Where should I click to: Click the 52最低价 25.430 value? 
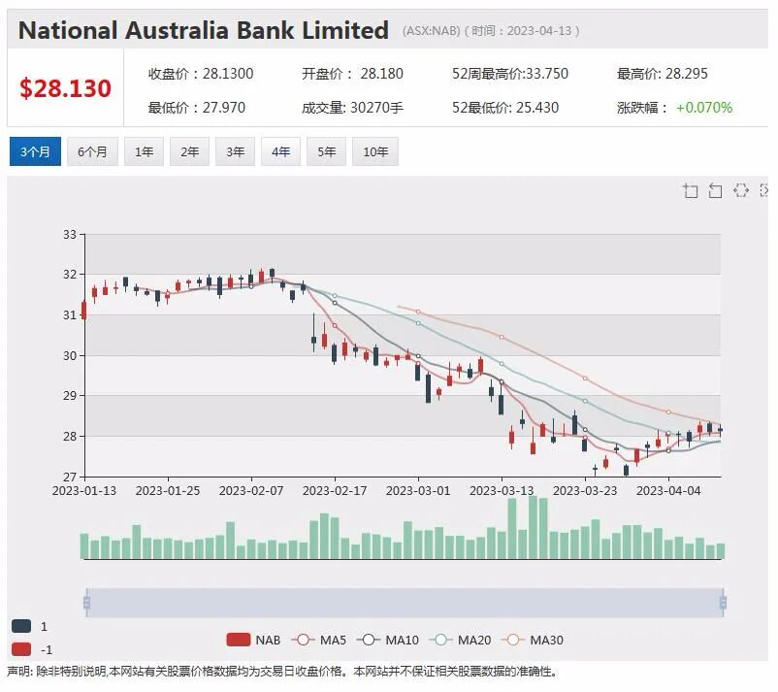505,107
